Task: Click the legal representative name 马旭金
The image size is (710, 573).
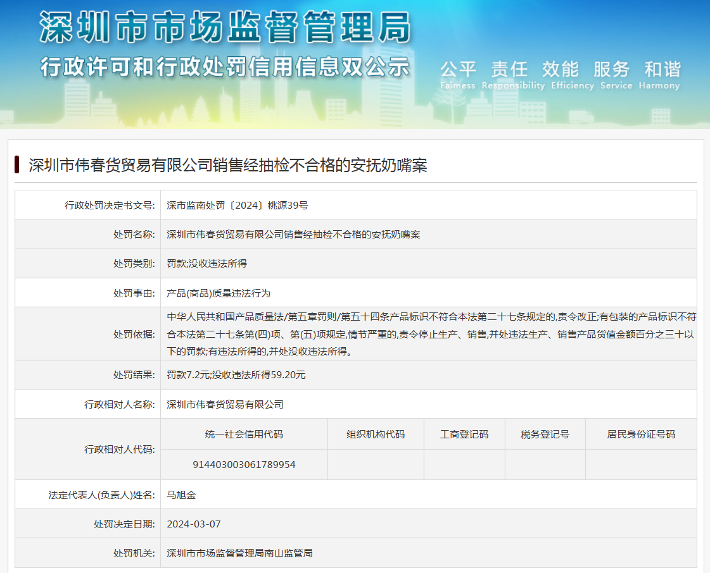Action: (181, 495)
